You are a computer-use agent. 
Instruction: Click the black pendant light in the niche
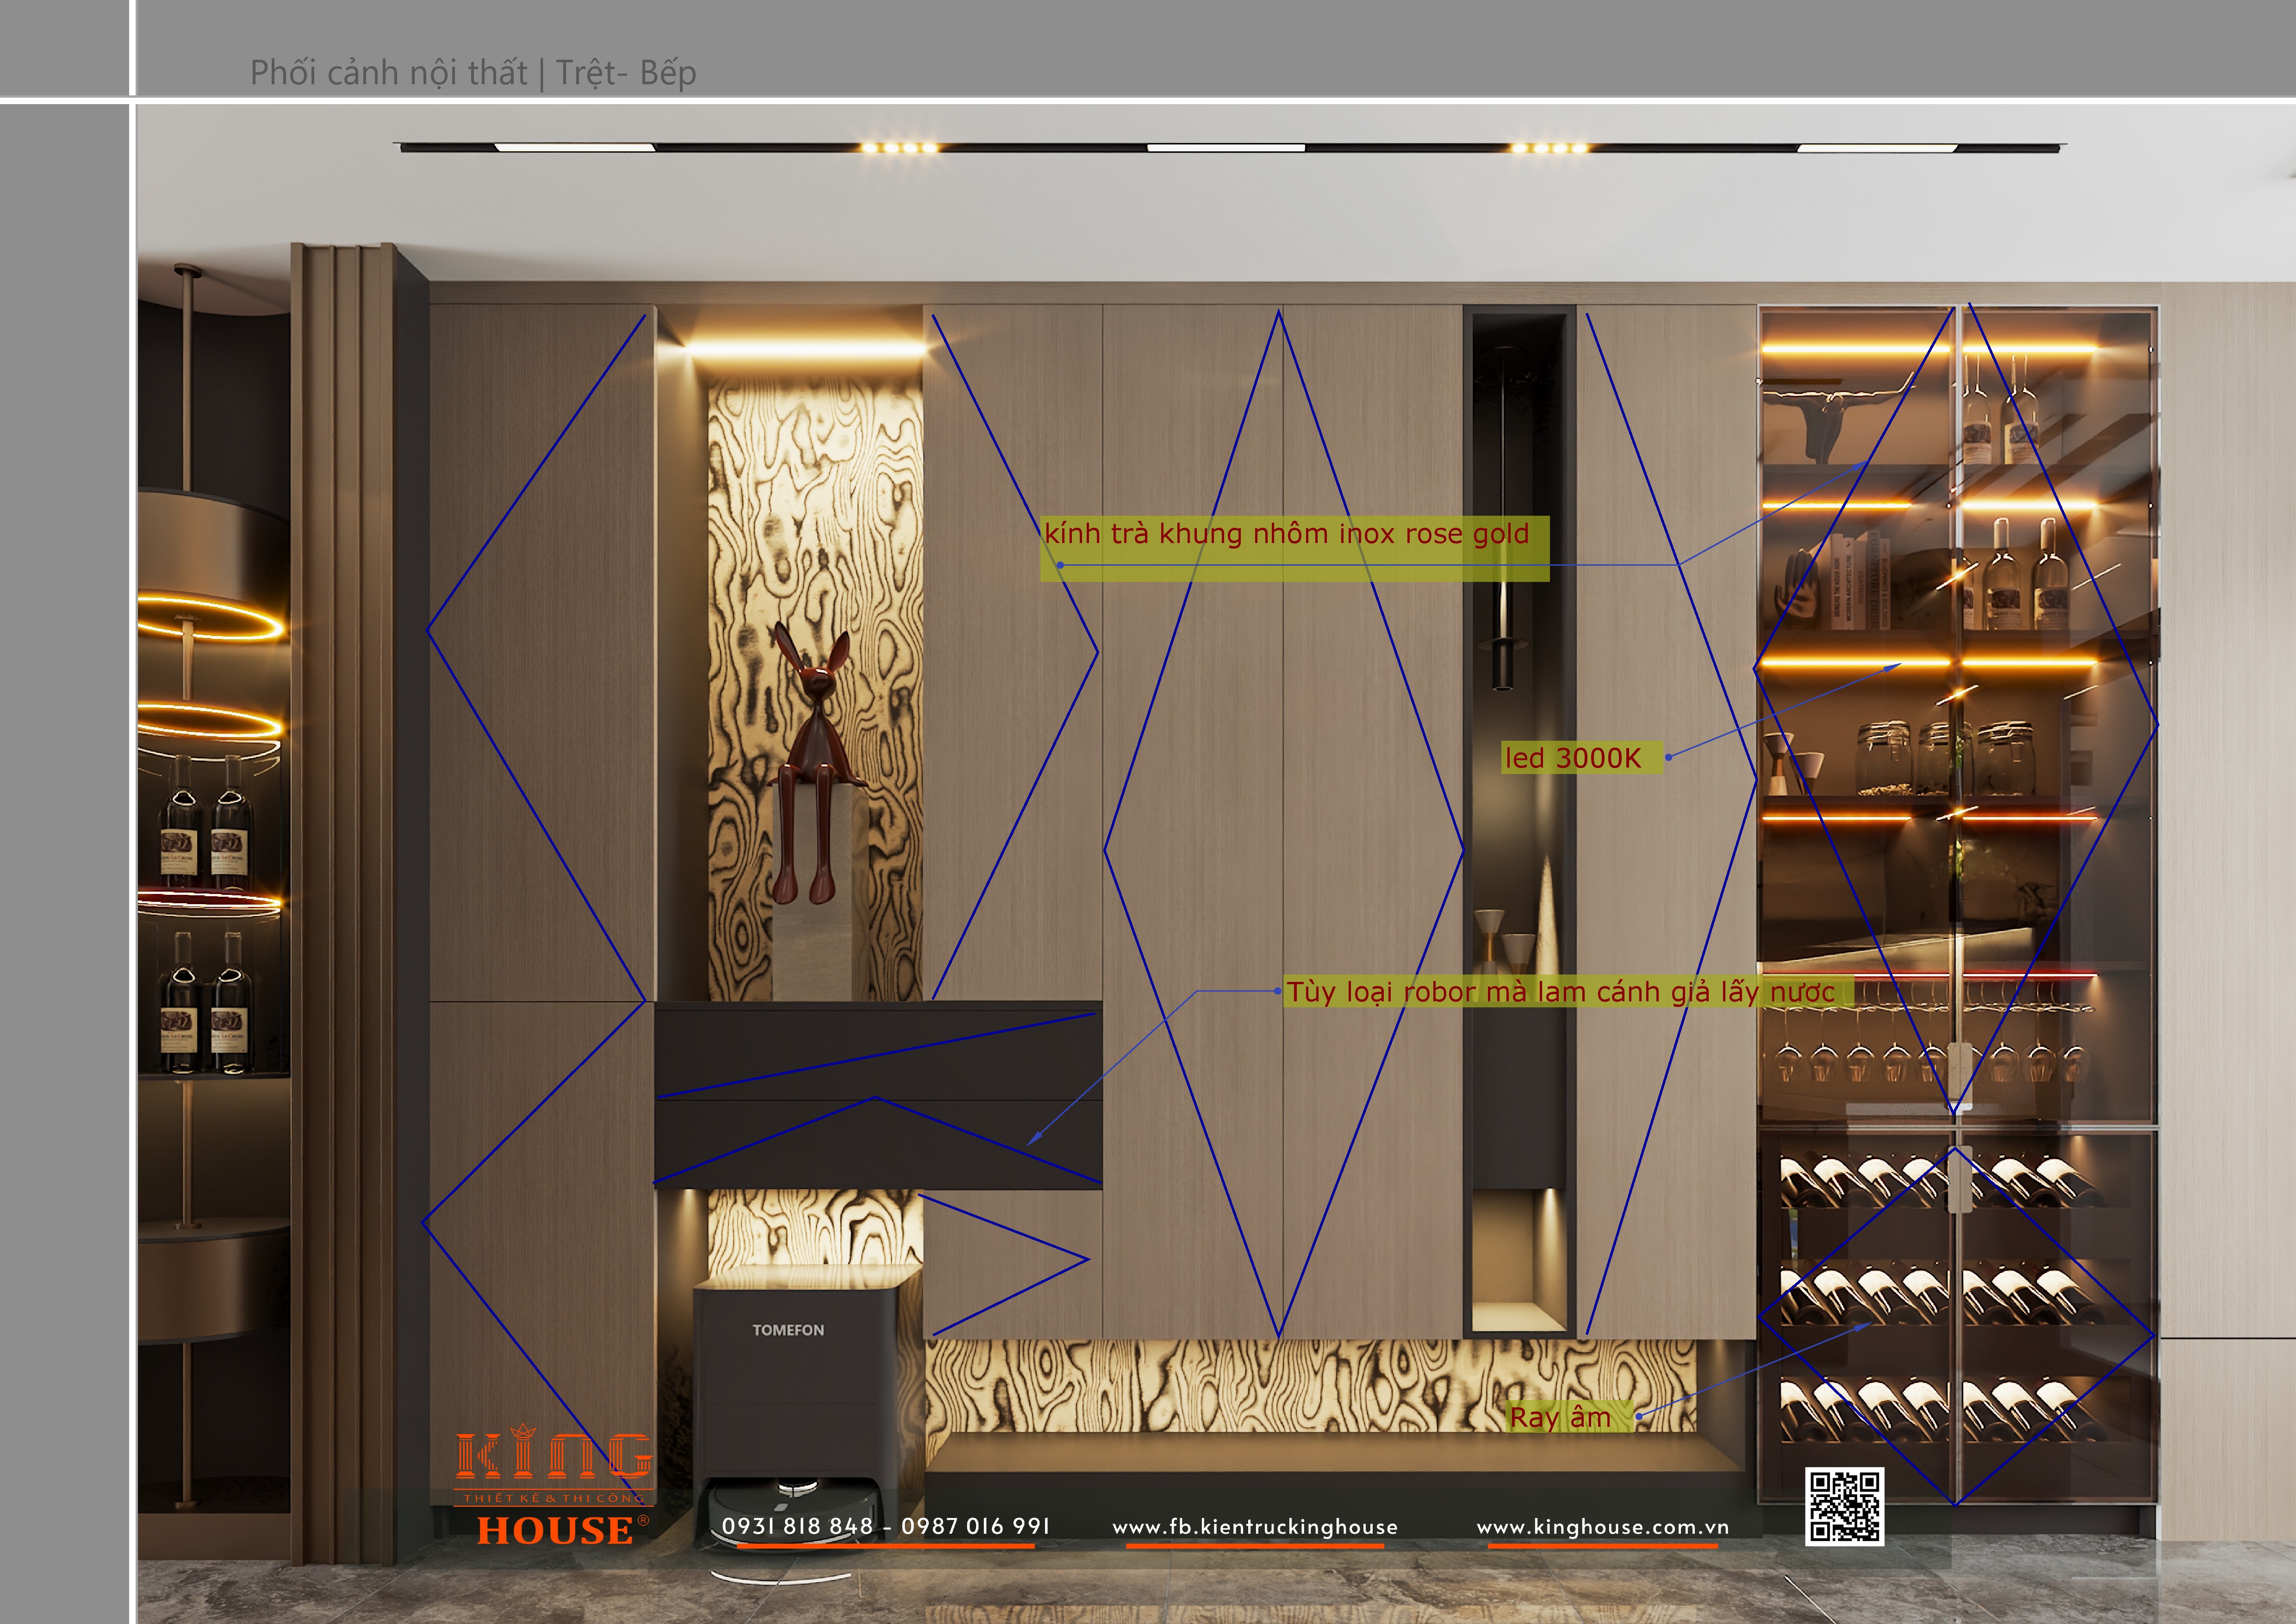[1503, 640]
